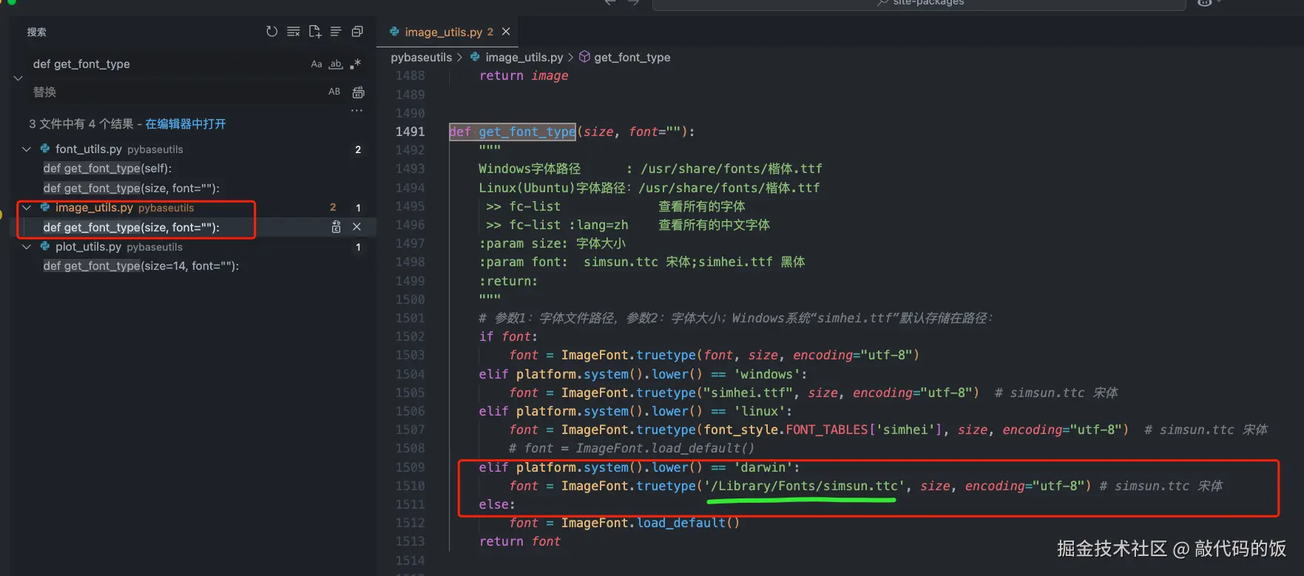Click ':param size:' docstring line

tap(552, 243)
